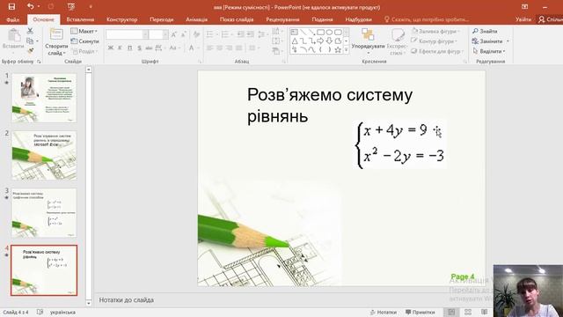Screen dimensions: 563x317
Task: Cut selection with the scissors icon
Action: (x=30, y=31)
